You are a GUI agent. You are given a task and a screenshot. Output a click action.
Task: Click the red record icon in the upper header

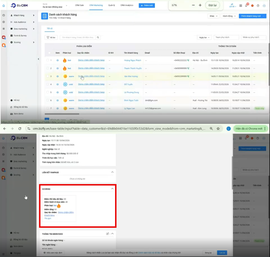click(252, 6)
